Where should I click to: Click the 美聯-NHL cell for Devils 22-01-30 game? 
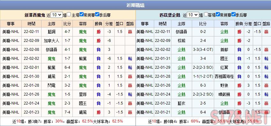click(x=11, y=76)
